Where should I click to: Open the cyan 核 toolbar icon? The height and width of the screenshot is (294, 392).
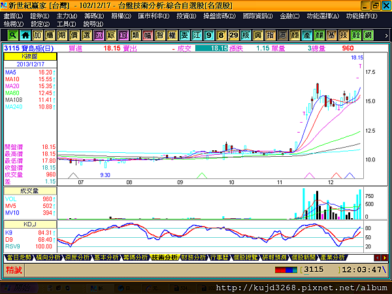pos(246,35)
